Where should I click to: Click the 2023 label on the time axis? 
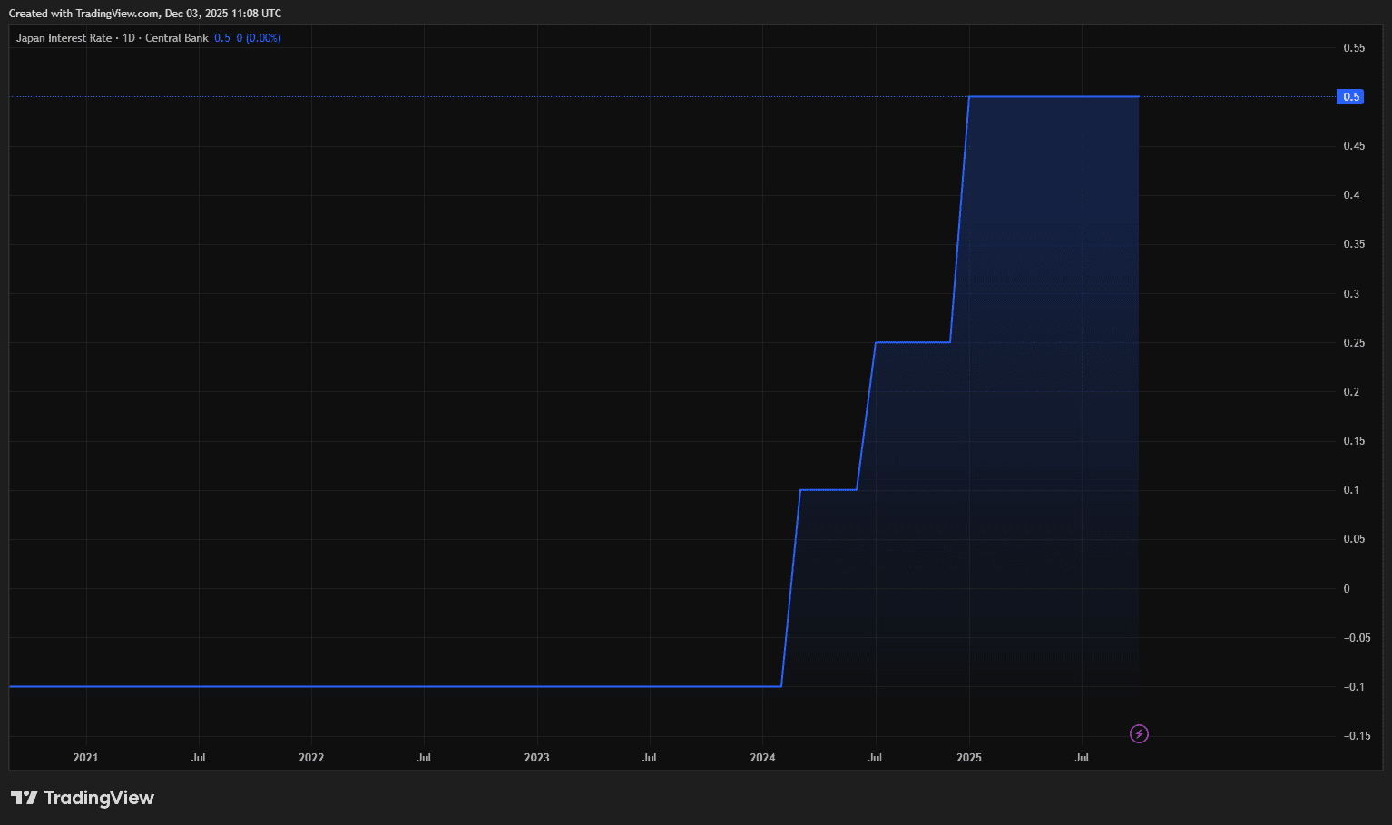click(x=537, y=758)
